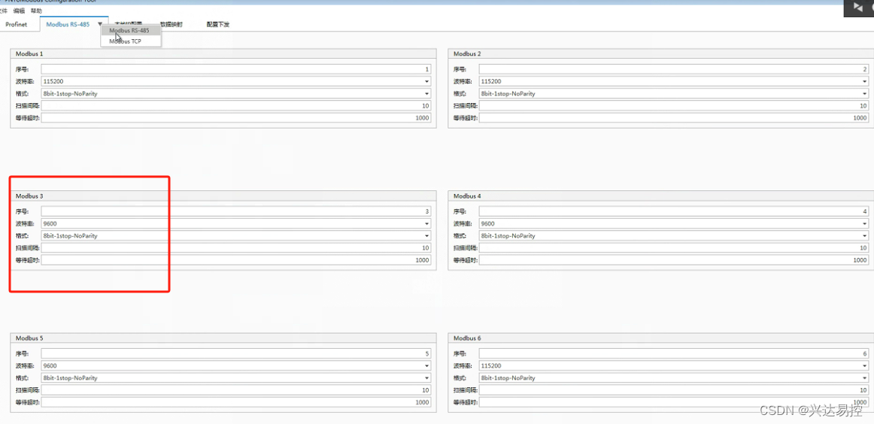Click Modbus 6 序号 input field
The image size is (874, 424).
(673, 353)
